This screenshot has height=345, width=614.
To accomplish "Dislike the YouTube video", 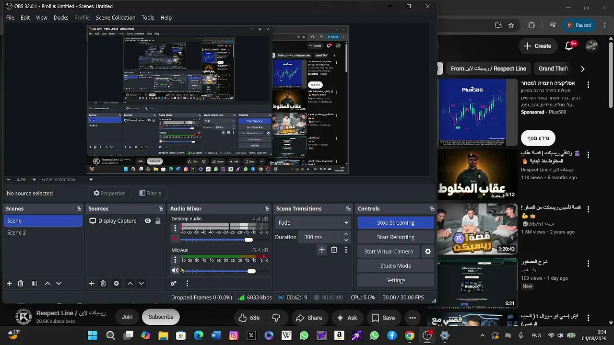I will [x=276, y=317].
